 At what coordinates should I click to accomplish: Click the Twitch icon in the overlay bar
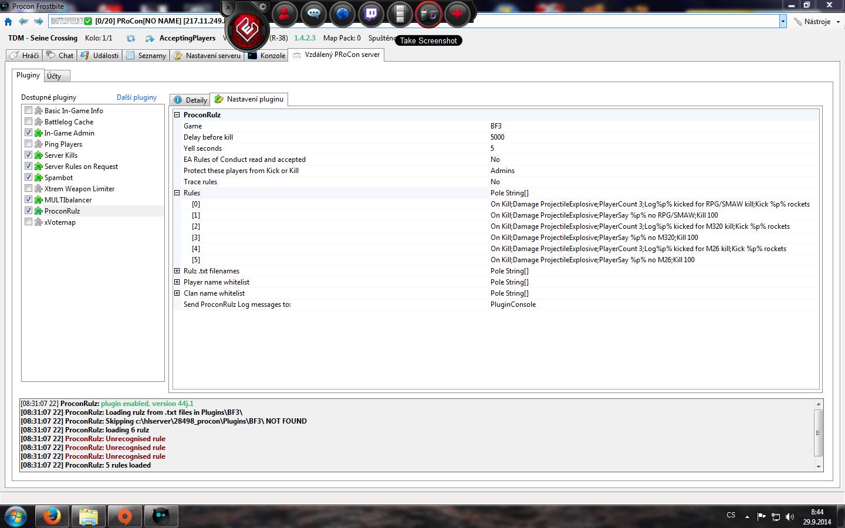click(371, 14)
